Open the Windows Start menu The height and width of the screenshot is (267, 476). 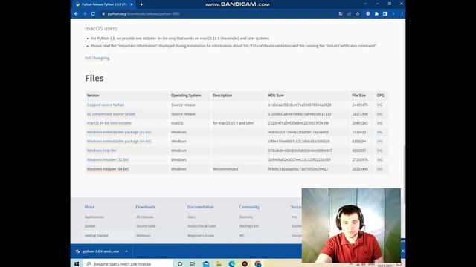77,264
